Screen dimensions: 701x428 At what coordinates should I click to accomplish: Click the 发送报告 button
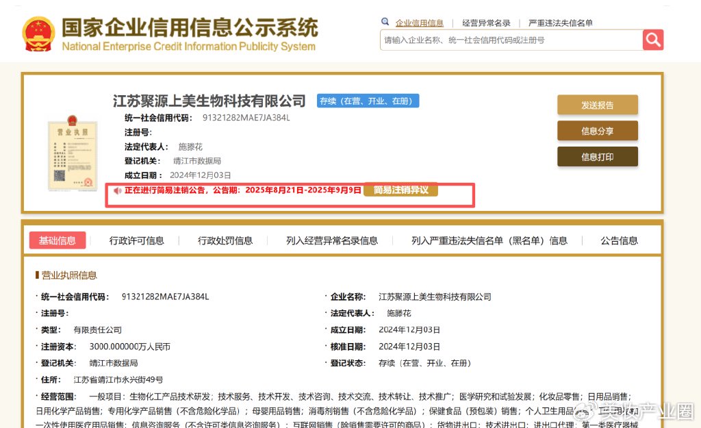click(x=597, y=105)
